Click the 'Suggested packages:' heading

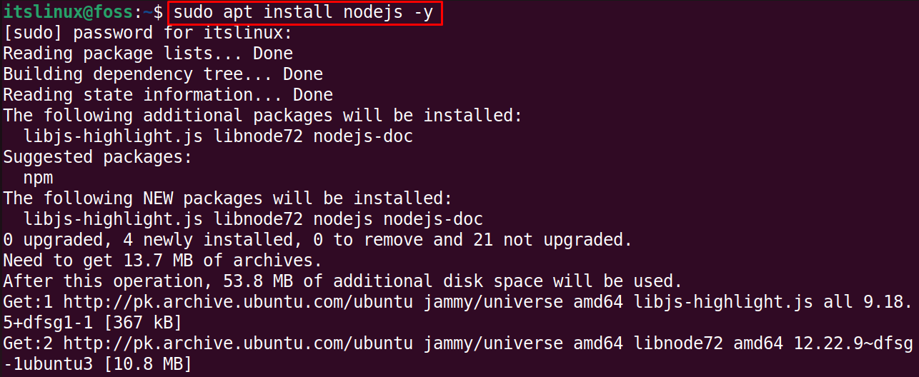tap(98, 157)
